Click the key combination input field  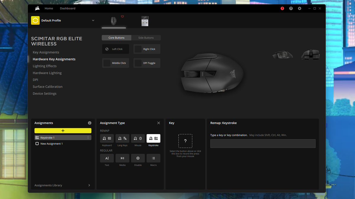click(263, 144)
